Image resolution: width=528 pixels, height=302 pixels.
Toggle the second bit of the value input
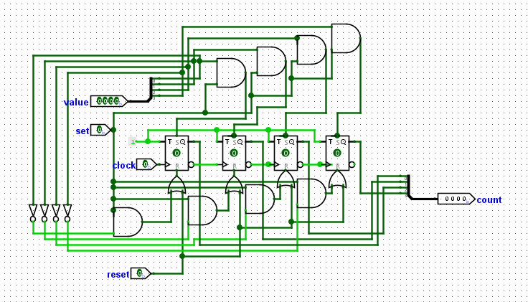point(105,100)
